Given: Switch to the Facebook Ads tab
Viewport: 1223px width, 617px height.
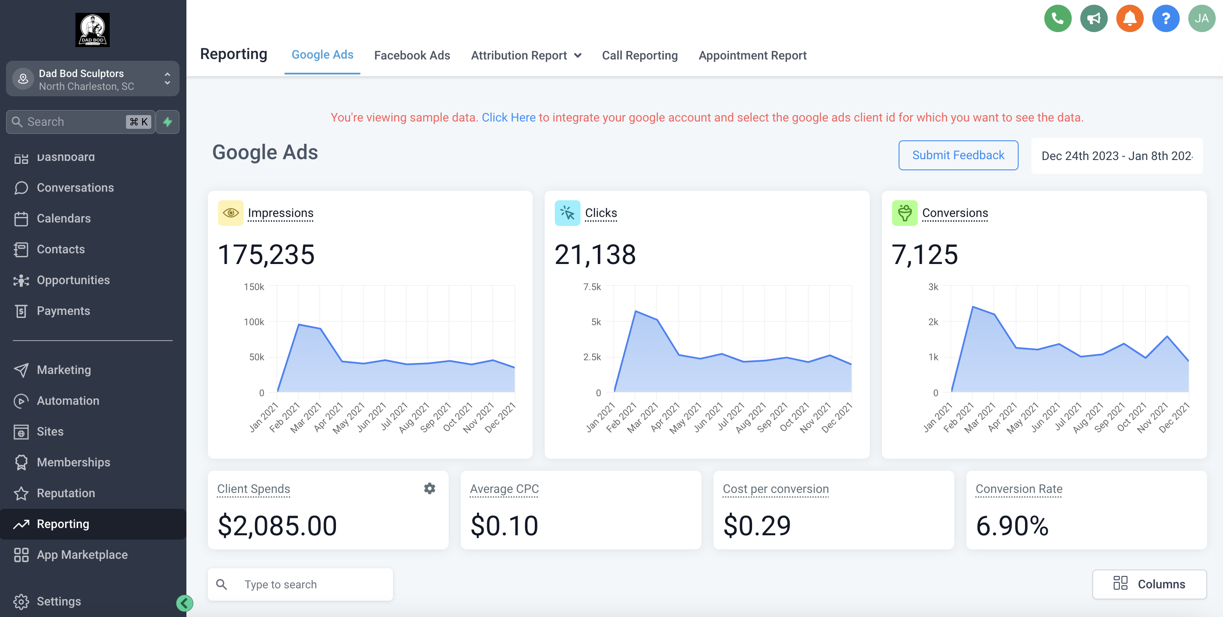Looking at the screenshot, I should pyautogui.click(x=412, y=56).
